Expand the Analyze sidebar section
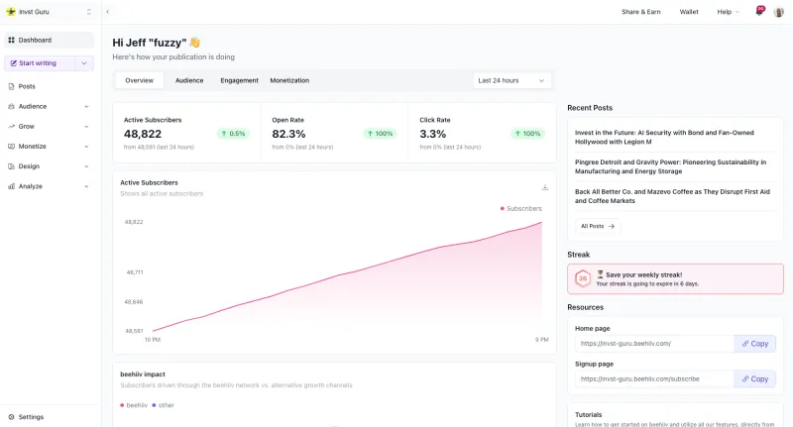 click(x=49, y=186)
